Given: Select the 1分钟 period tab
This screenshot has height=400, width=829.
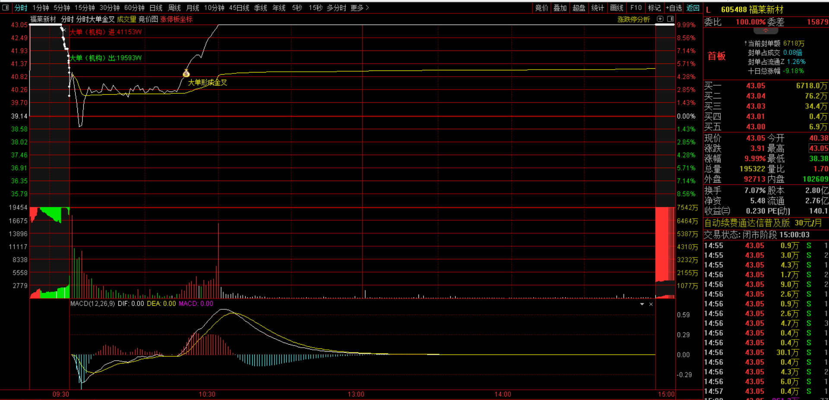Looking at the screenshot, I should coord(41,8).
